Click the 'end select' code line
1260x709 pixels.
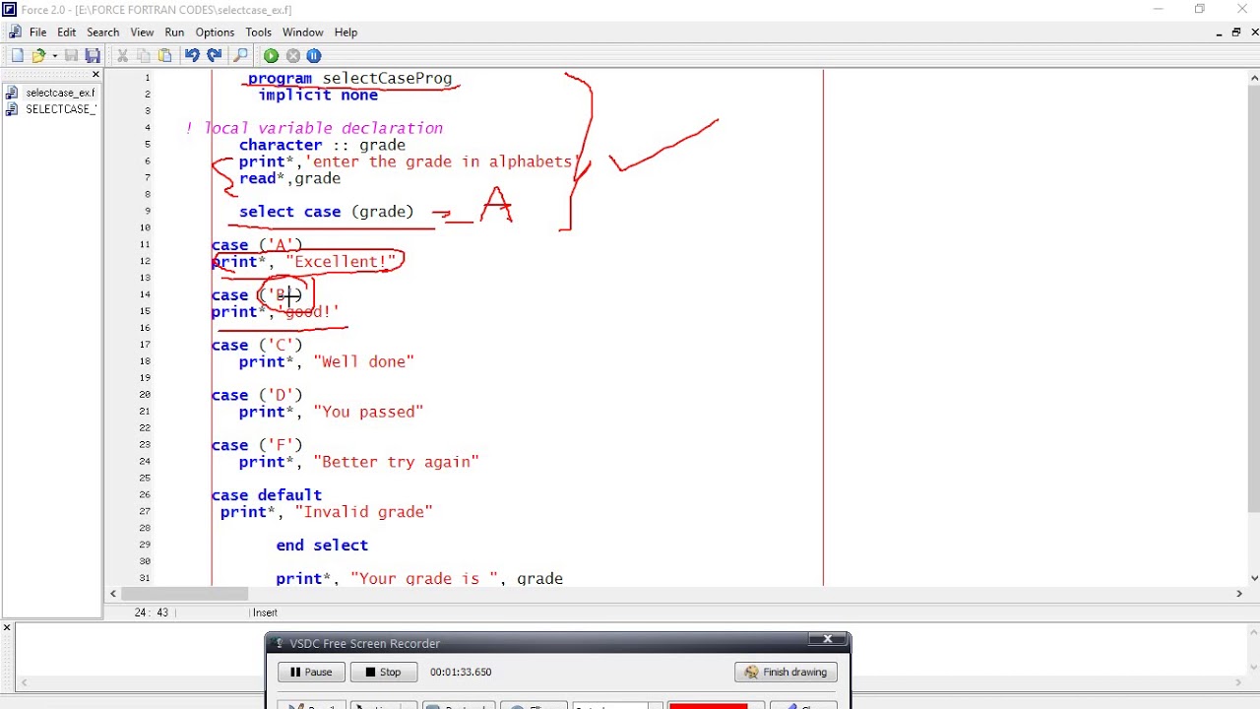pos(322,546)
